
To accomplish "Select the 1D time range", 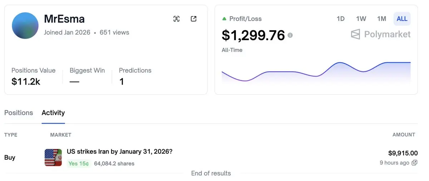I will [x=340, y=19].
